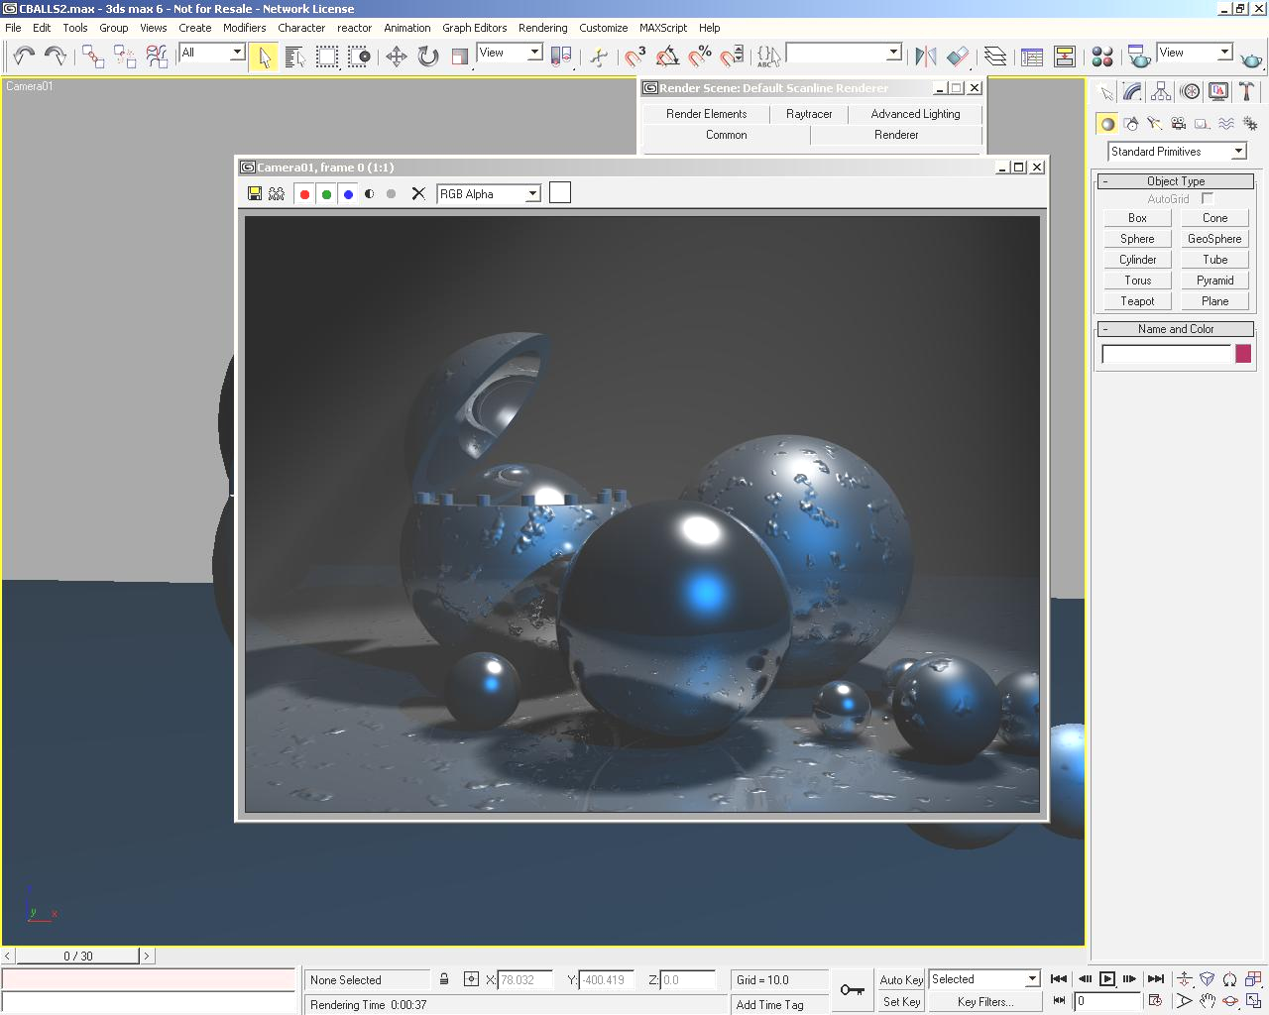This screenshot has height=1015, width=1269.
Task: Click the object color swatch
Action: tap(1243, 355)
